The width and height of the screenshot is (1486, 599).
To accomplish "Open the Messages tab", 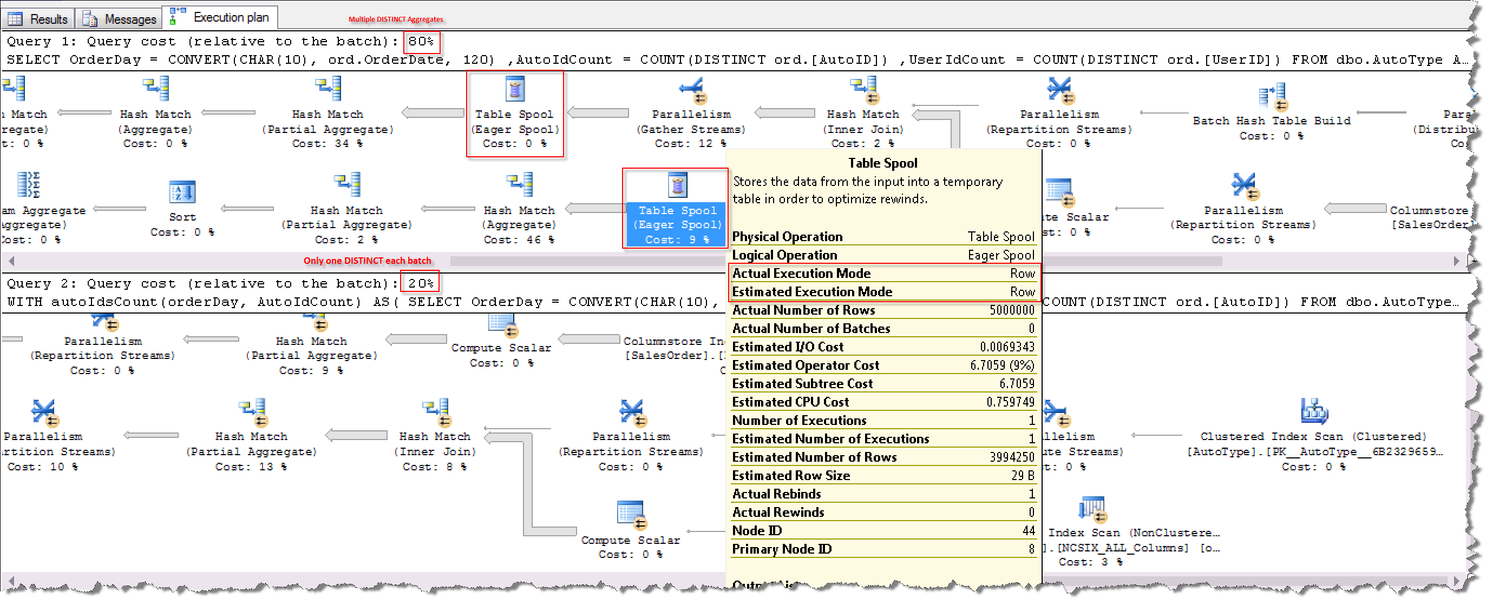I will tap(120, 19).
